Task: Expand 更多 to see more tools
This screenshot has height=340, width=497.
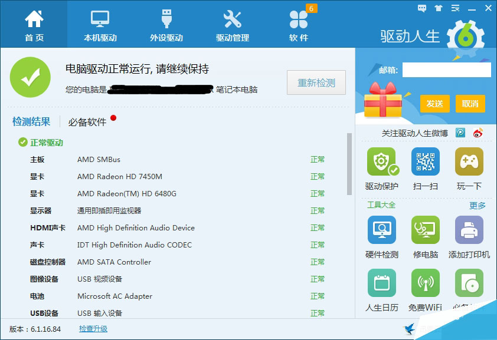Action: pos(477,206)
